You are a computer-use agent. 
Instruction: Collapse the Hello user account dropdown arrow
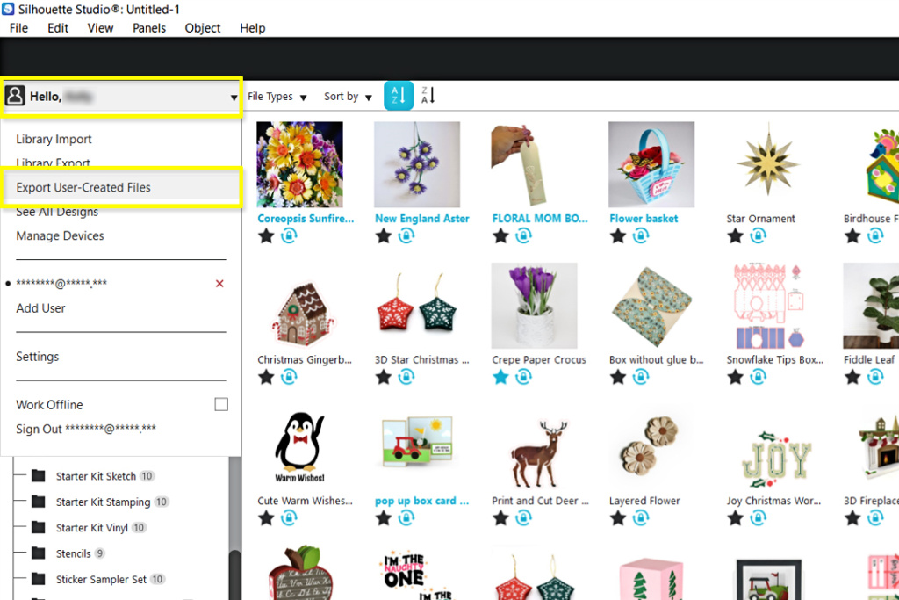[234, 98]
